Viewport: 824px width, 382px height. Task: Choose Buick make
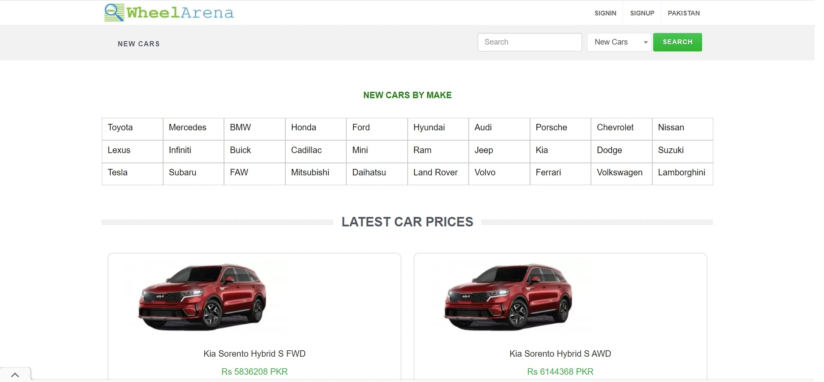(240, 150)
